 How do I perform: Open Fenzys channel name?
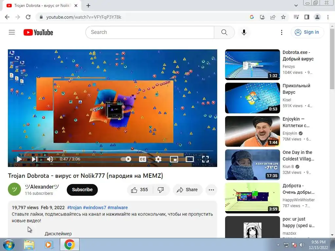click(x=289, y=67)
